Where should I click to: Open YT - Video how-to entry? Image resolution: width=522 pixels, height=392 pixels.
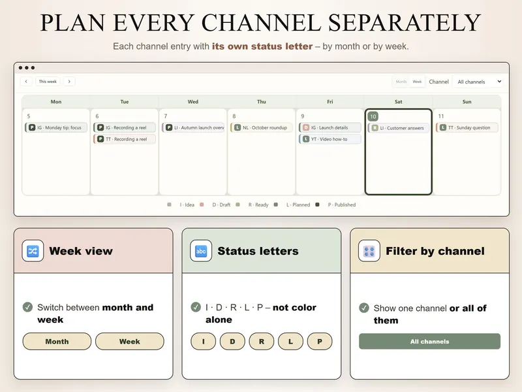330,139
